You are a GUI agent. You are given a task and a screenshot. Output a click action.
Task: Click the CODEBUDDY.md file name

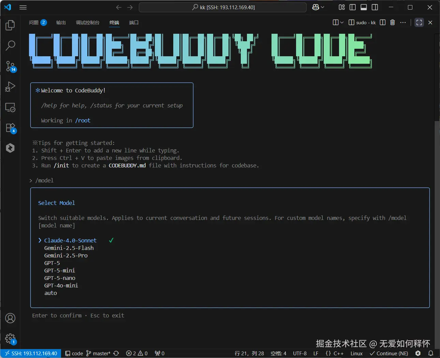tap(127, 165)
